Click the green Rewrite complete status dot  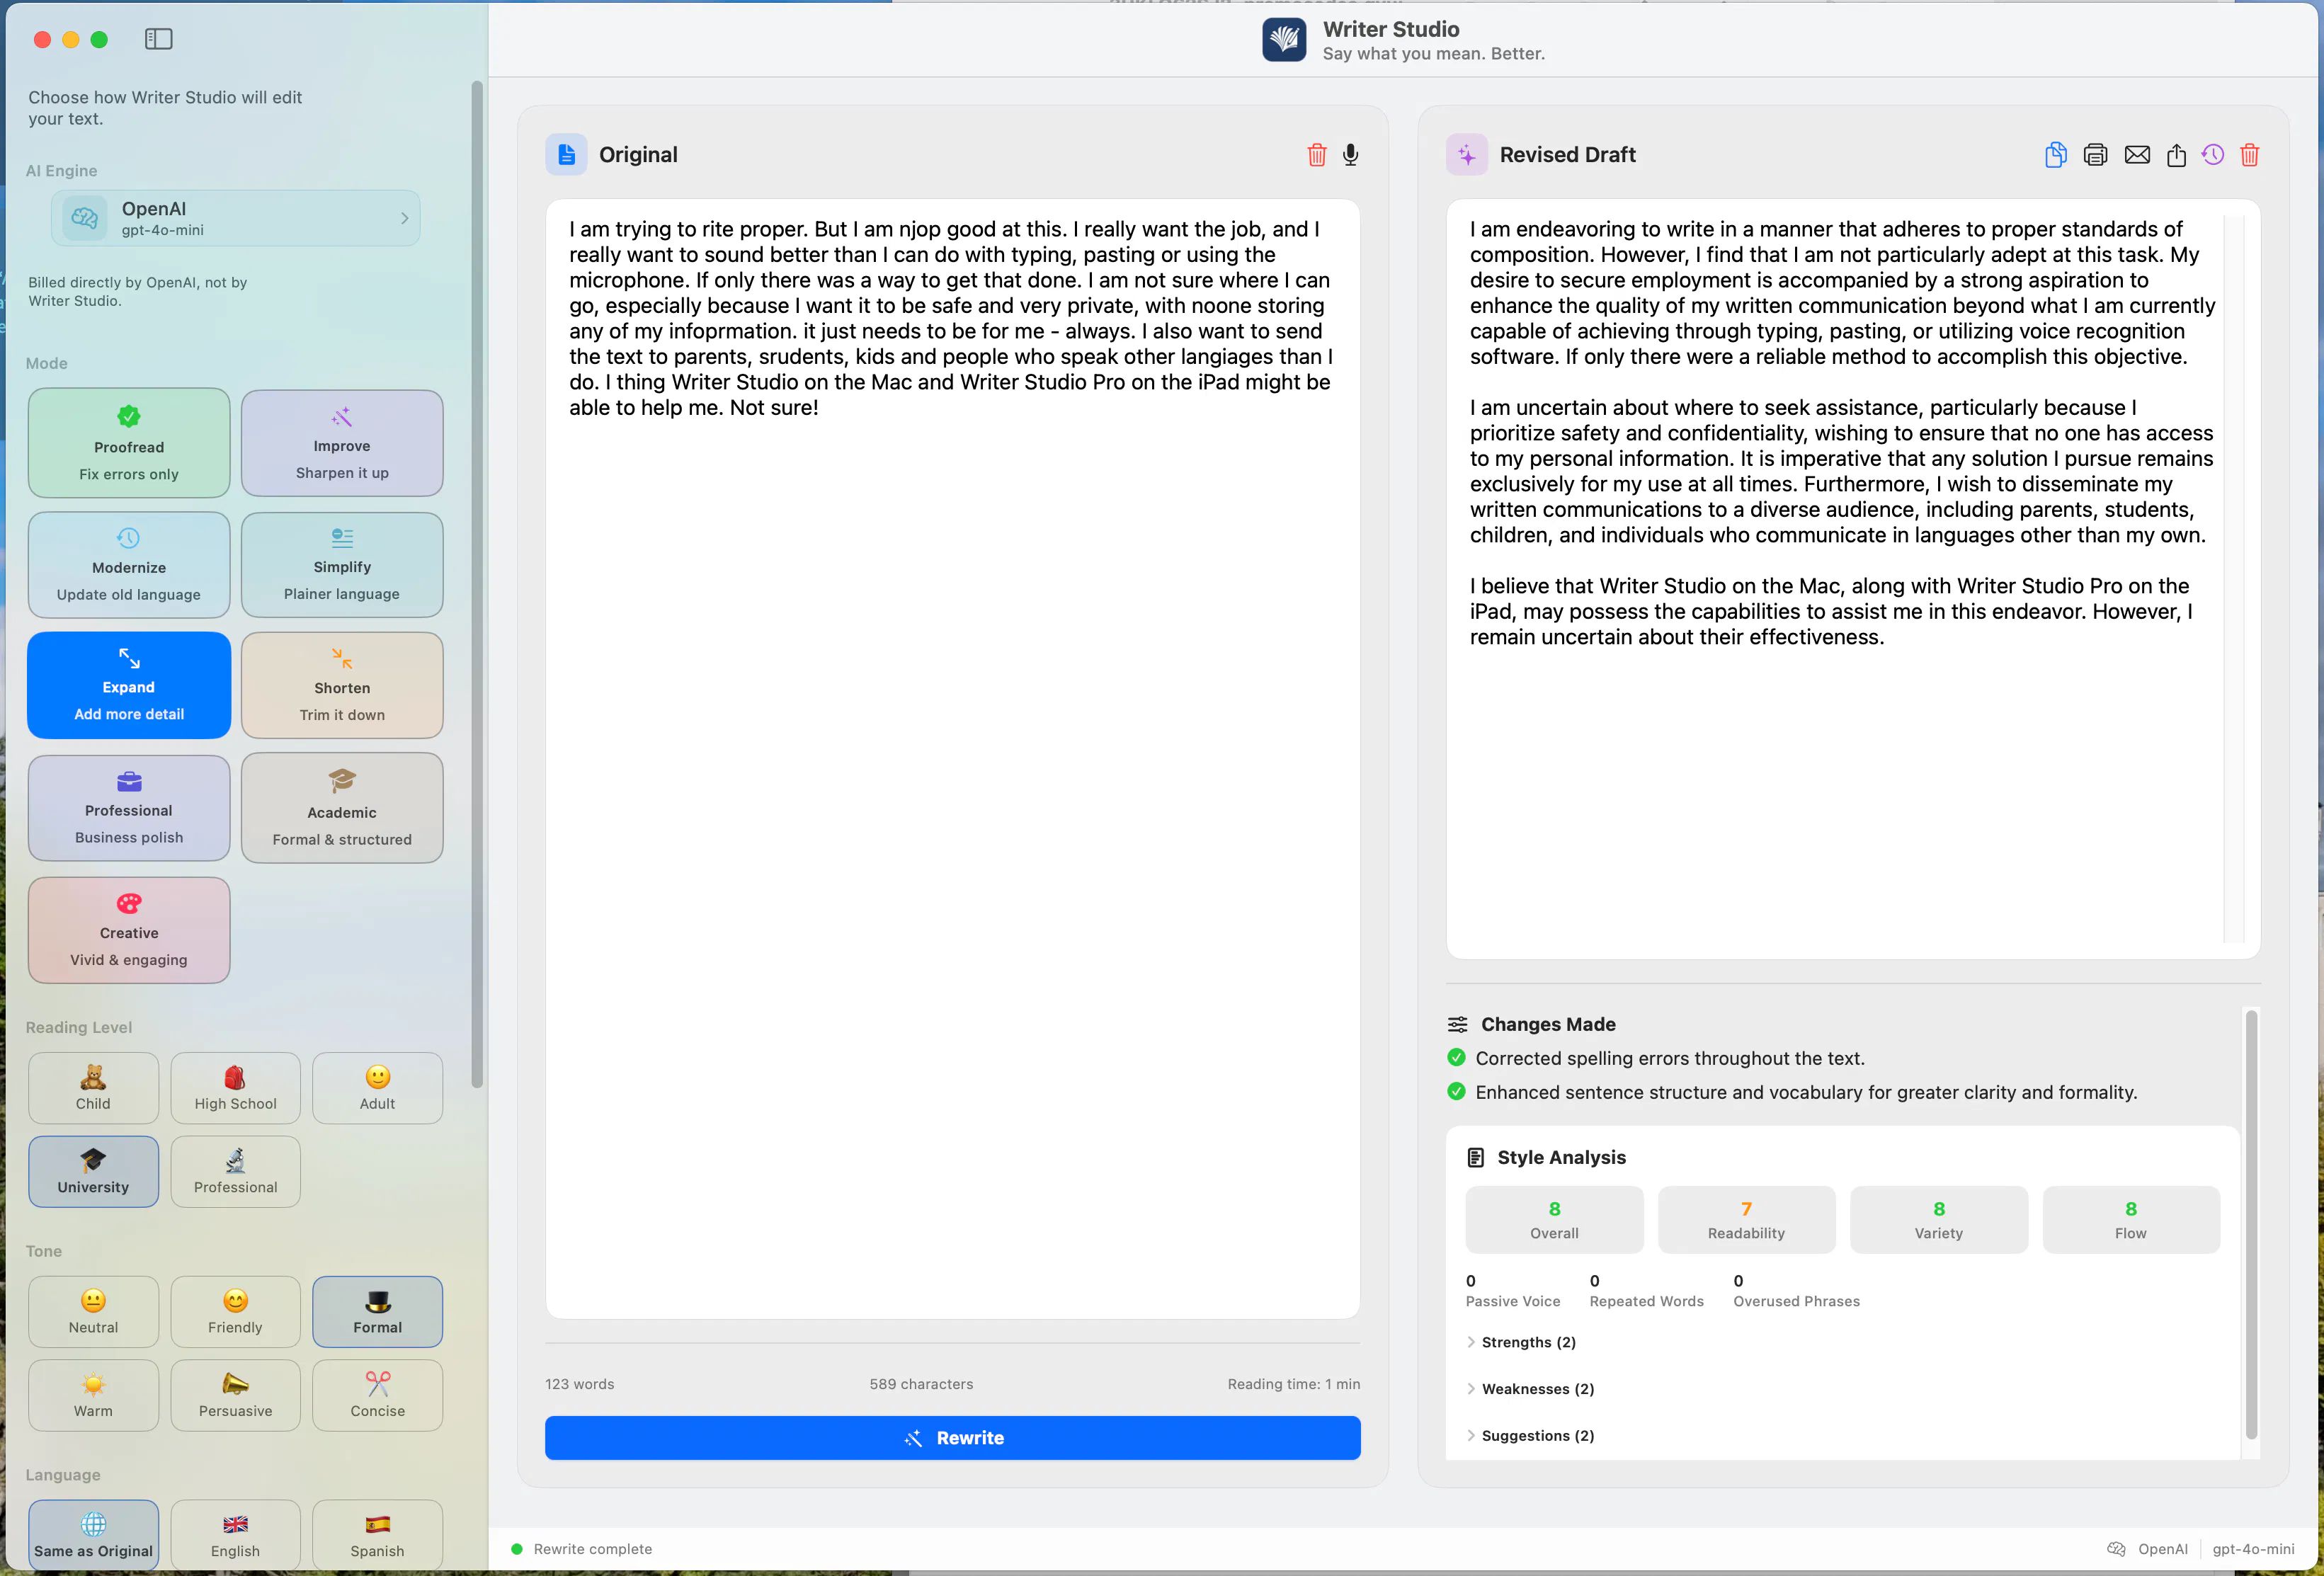pos(517,1549)
